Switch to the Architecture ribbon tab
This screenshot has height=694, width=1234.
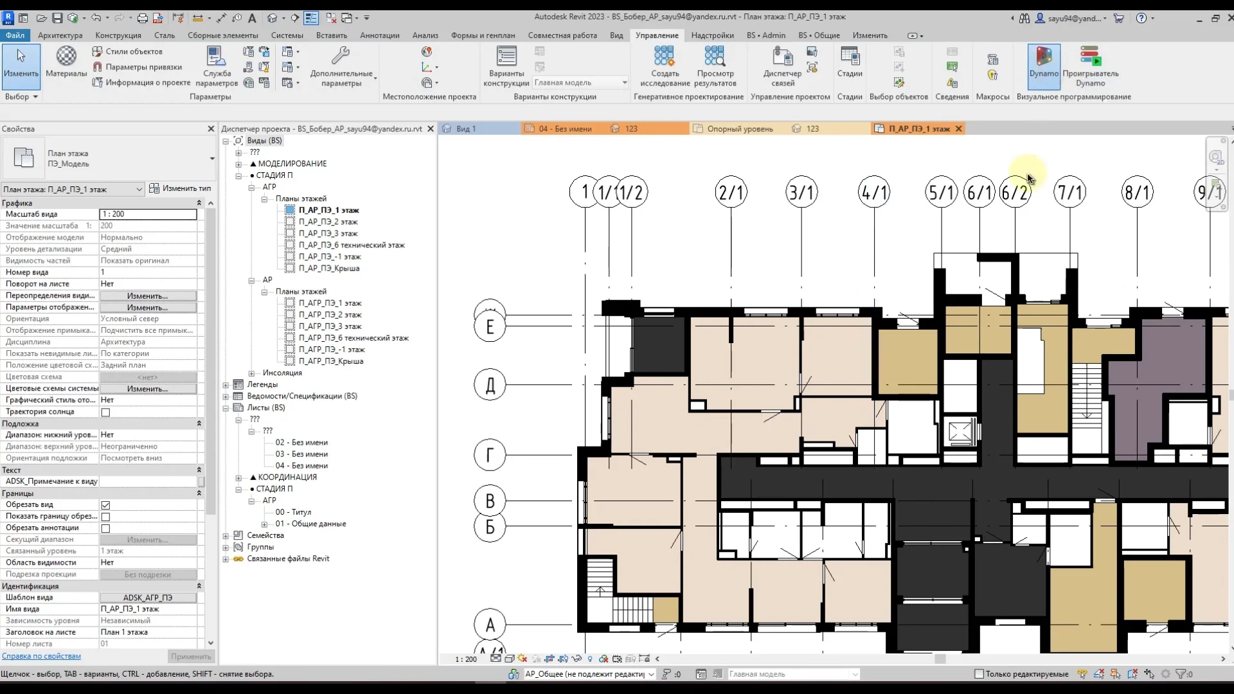coord(60,35)
